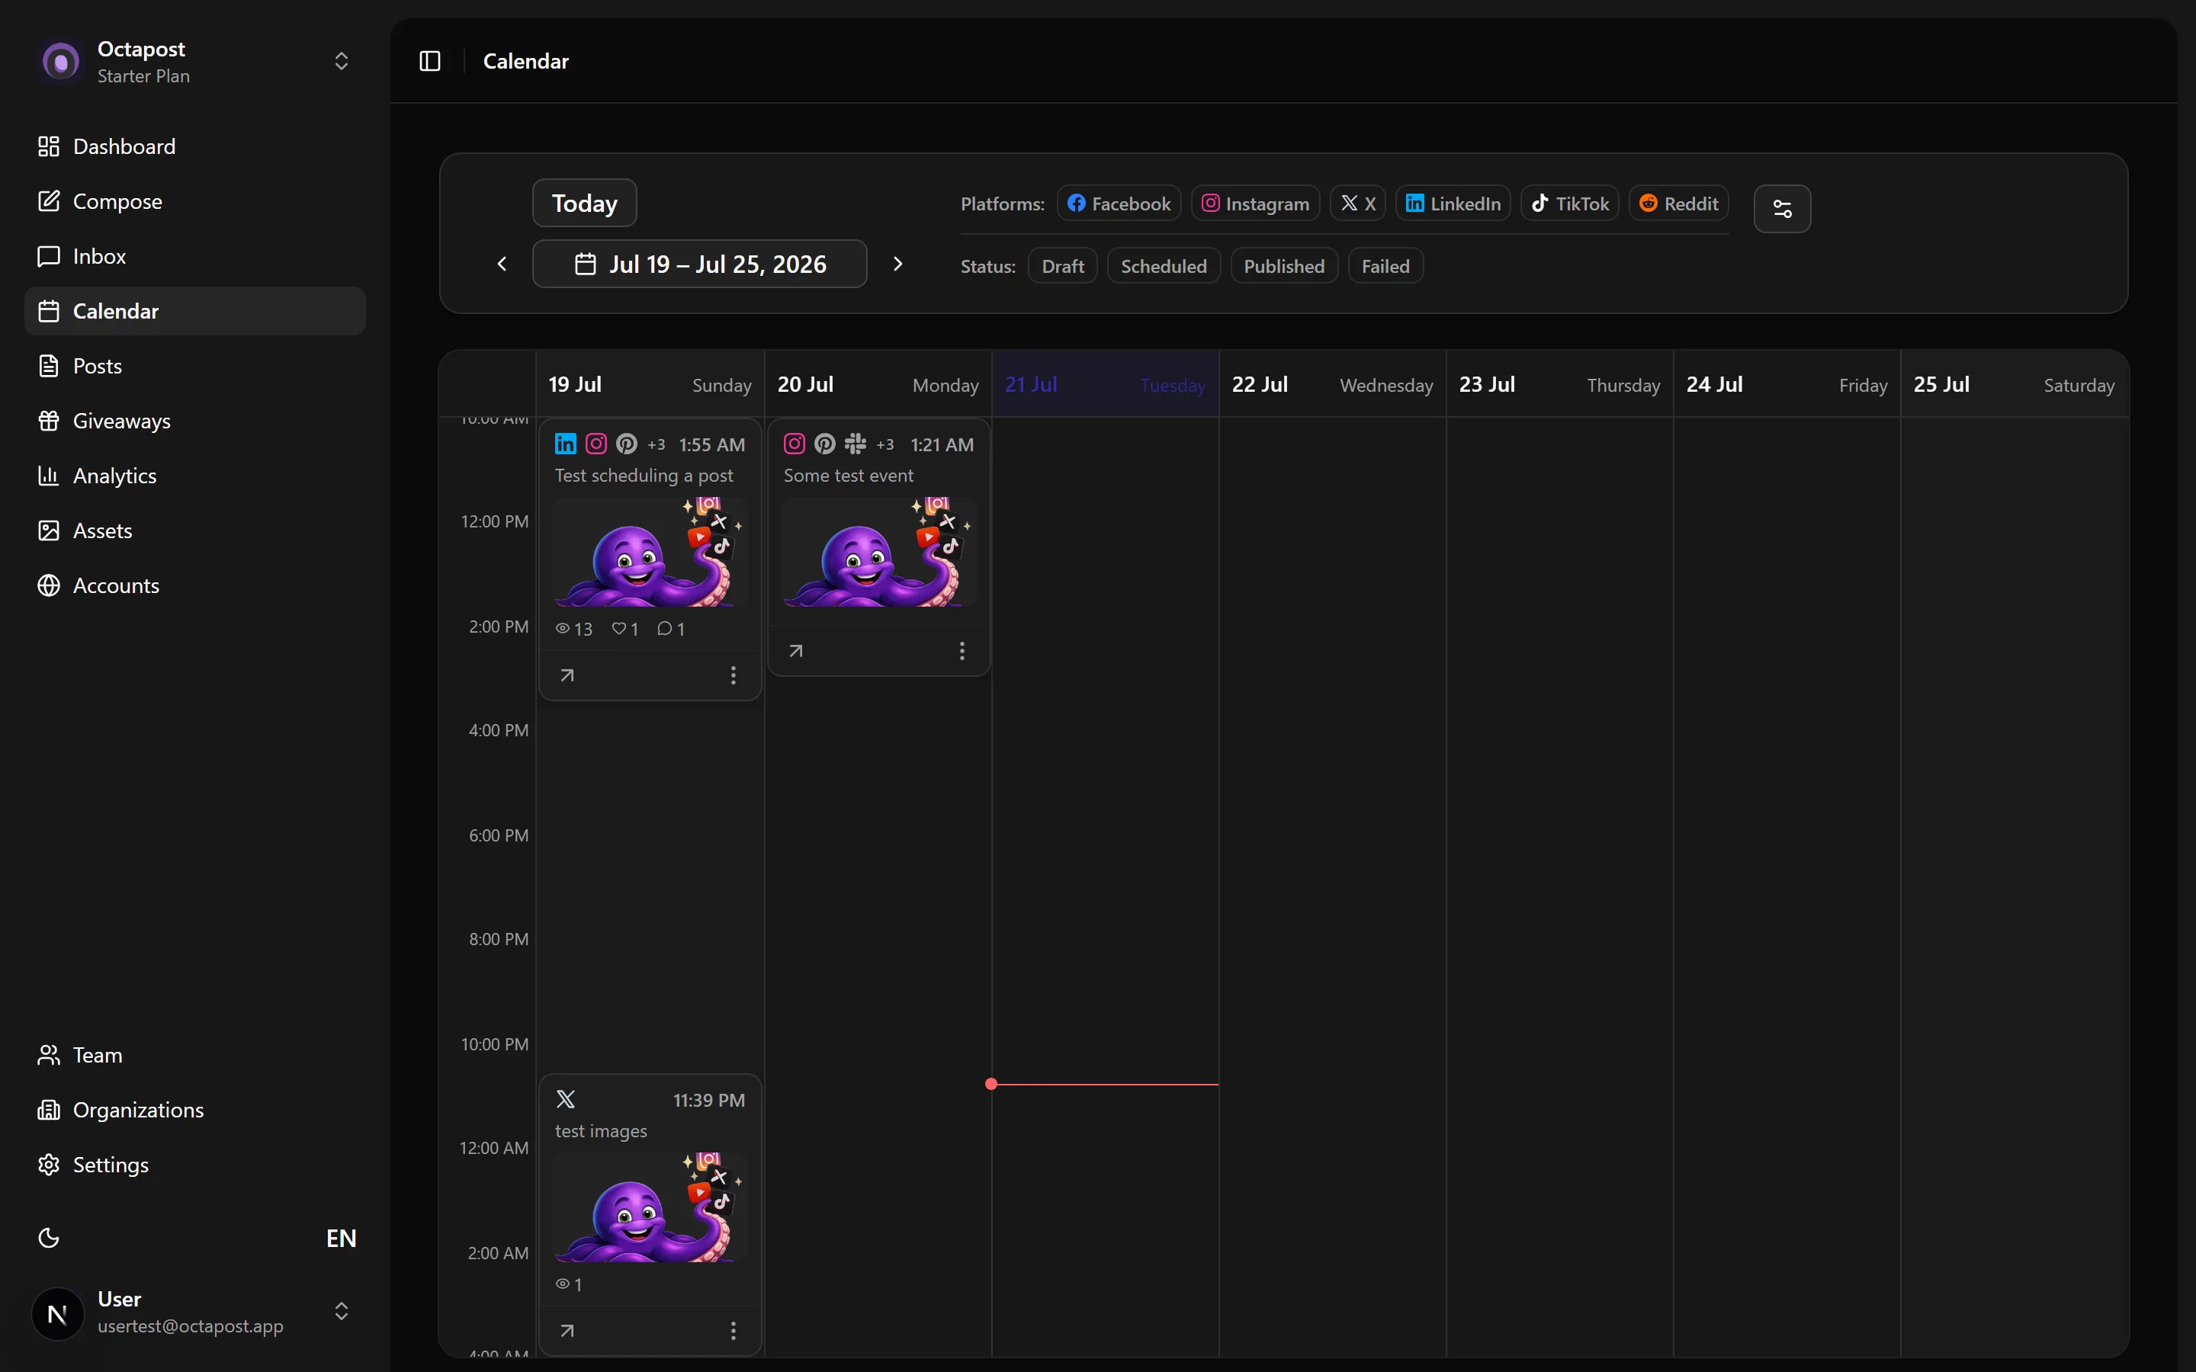Toggle the LinkedIn platform filter

pyautogui.click(x=1453, y=204)
